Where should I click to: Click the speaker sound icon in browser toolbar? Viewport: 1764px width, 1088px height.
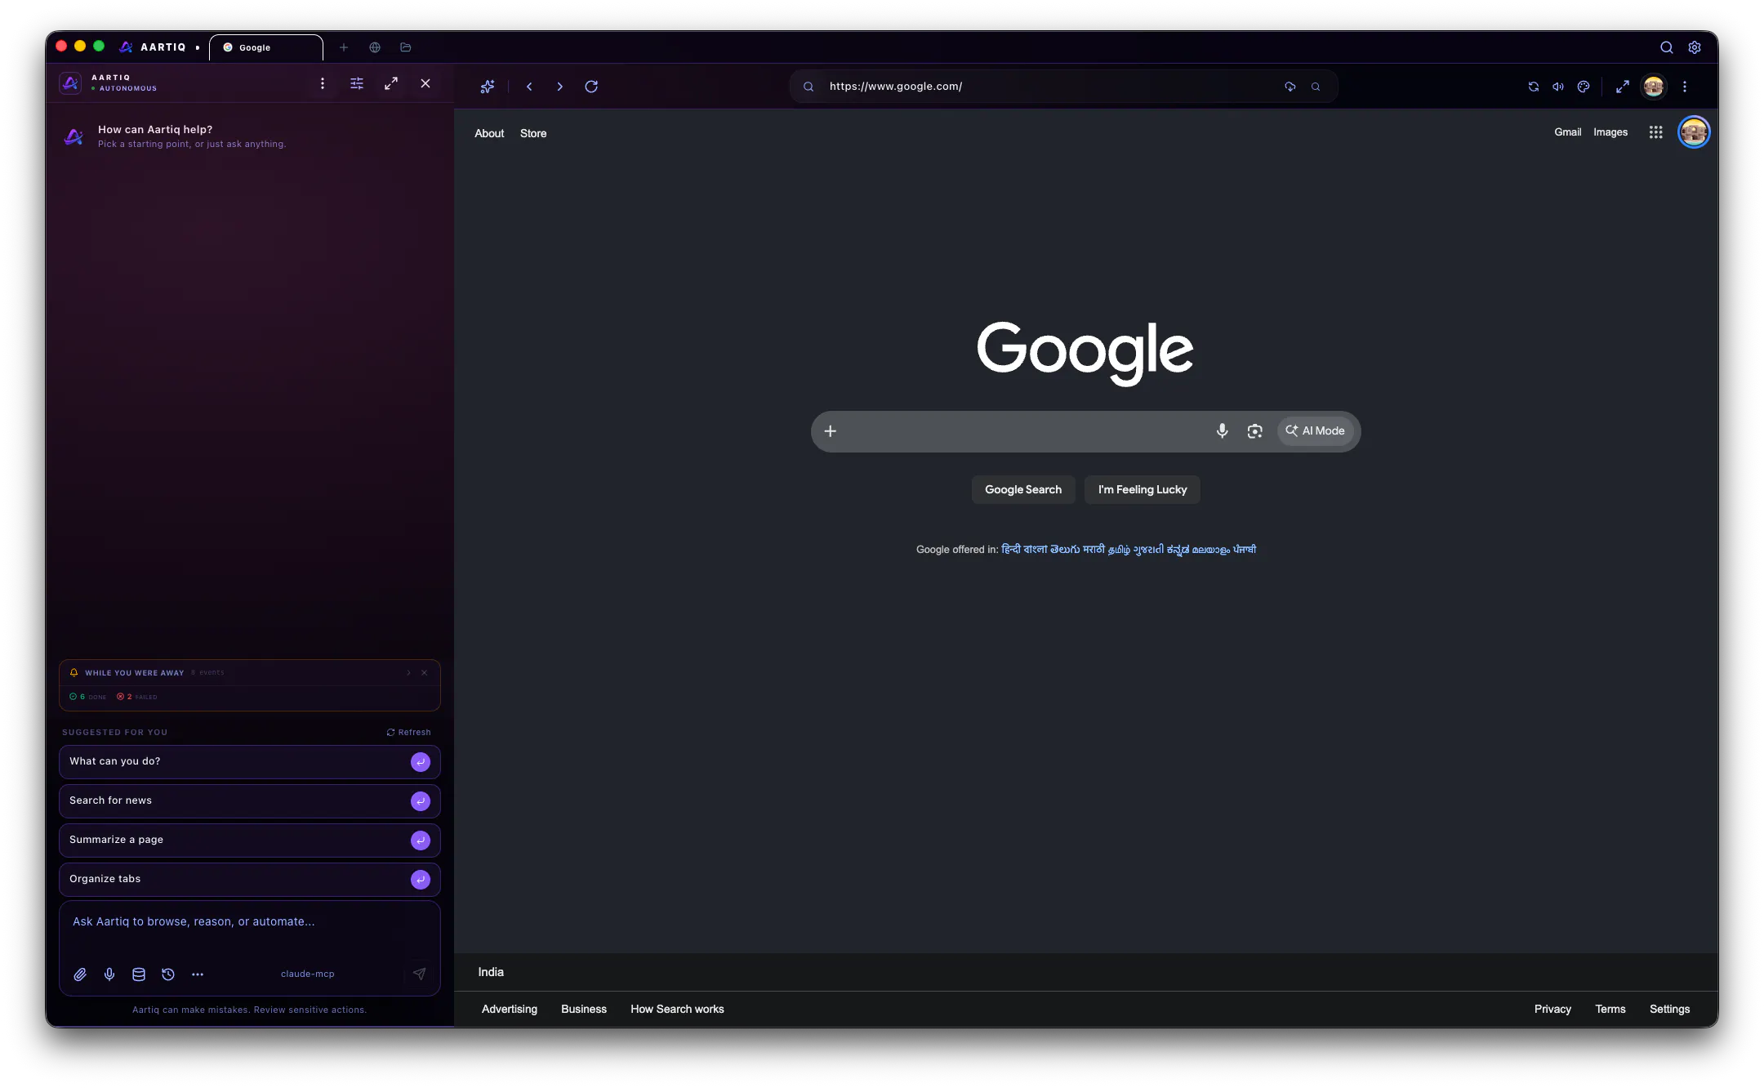(x=1558, y=87)
